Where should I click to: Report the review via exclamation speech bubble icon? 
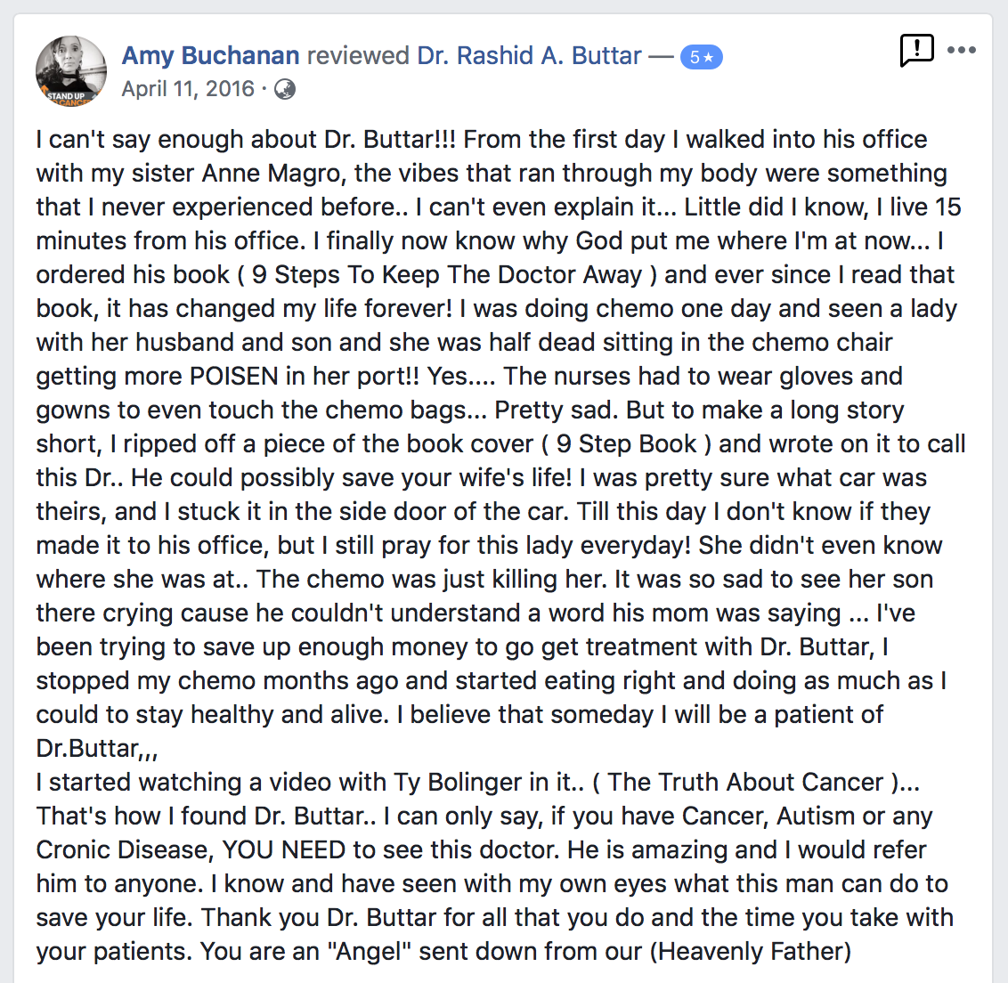pyautogui.click(x=916, y=50)
